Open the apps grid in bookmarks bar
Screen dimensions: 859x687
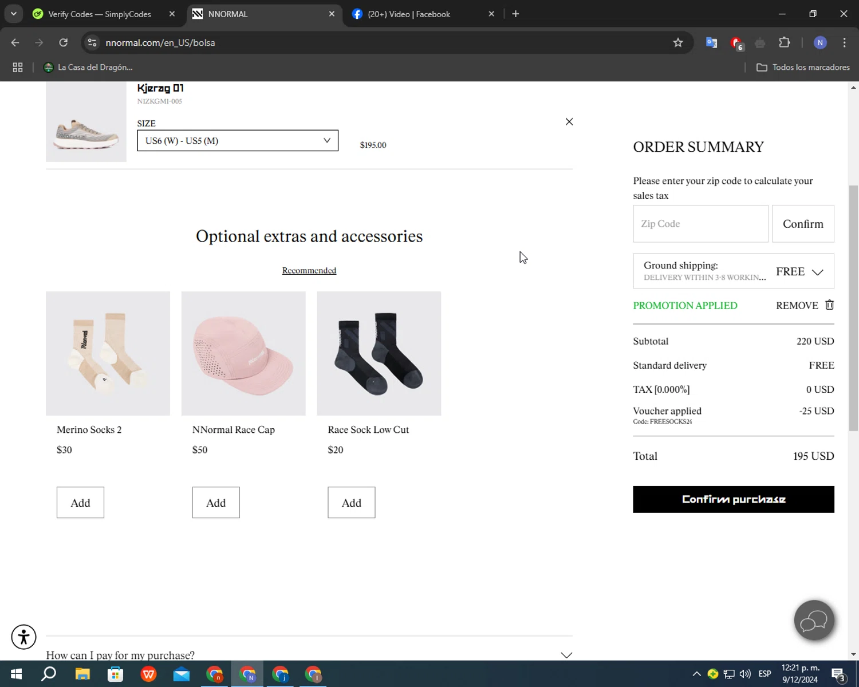(18, 67)
